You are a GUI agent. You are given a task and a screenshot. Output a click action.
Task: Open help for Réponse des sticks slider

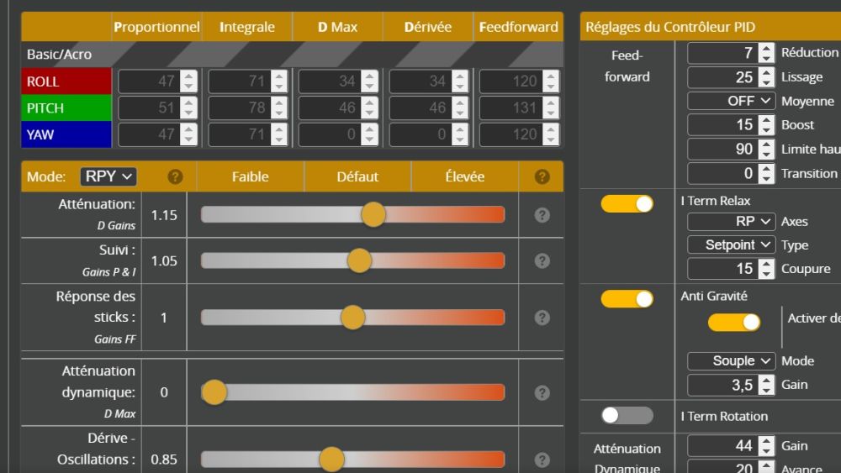pos(542,318)
